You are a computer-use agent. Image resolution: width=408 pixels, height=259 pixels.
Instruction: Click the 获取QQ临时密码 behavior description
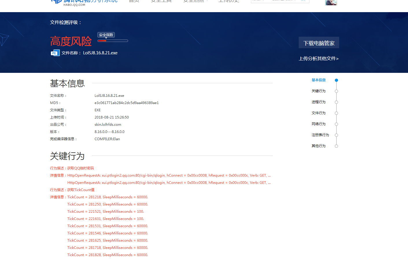pyautogui.click(x=81, y=168)
